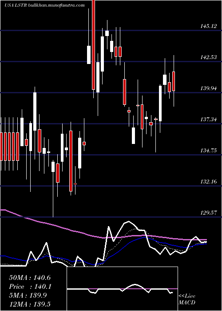This screenshot has height=311, width=222.
Task: Click the Price : 140.1 readout
Action: (x=30, y=287)
